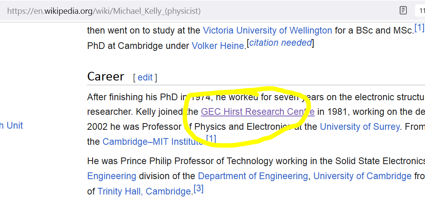Click the partial 'h Unit' sidebar link
Viewport: 425px width, 202px height.
click(11, 125)
